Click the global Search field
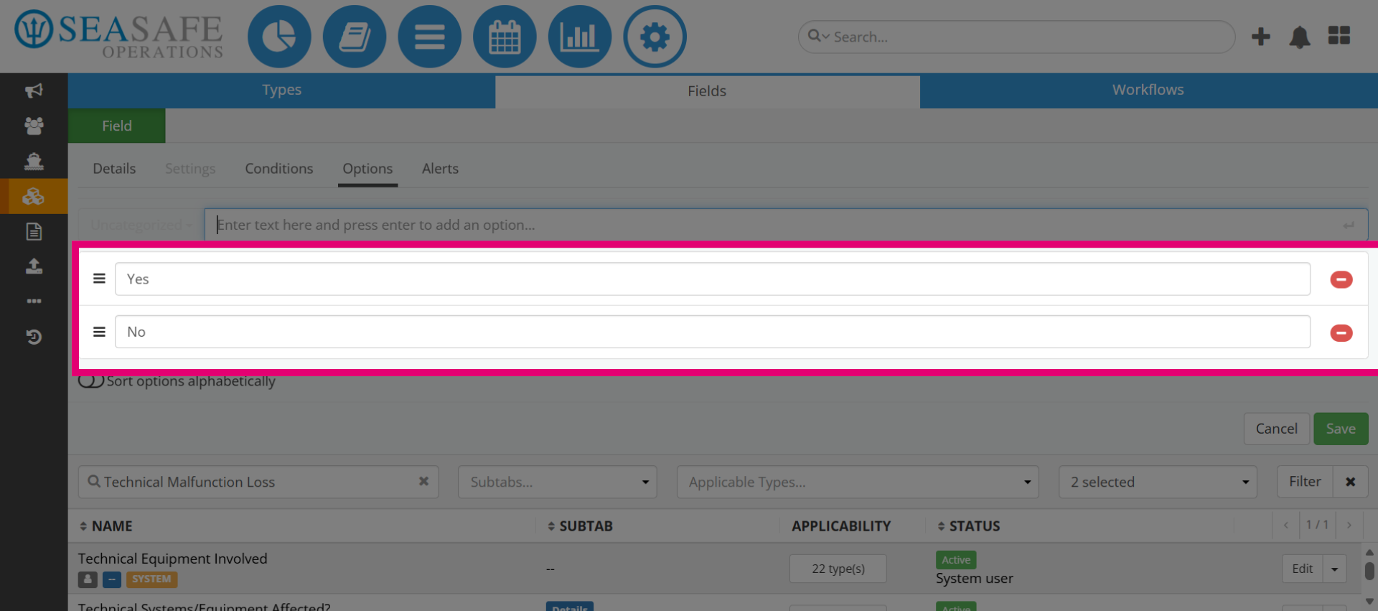Screen dimensions: 1378x611 click(x=1016, y=37)
